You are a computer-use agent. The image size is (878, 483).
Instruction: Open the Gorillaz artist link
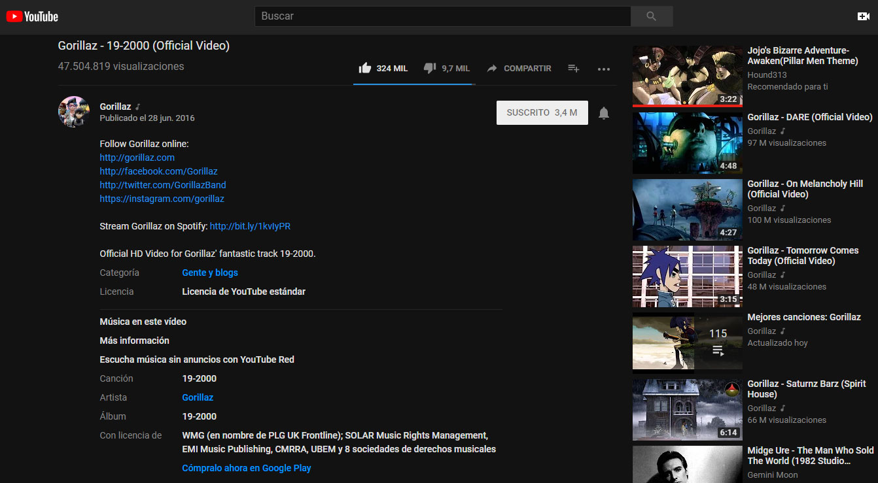[198, 397]
